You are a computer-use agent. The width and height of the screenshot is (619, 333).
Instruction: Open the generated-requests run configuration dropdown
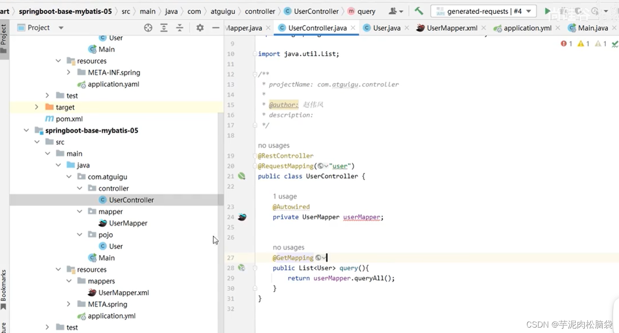[483, 11]
